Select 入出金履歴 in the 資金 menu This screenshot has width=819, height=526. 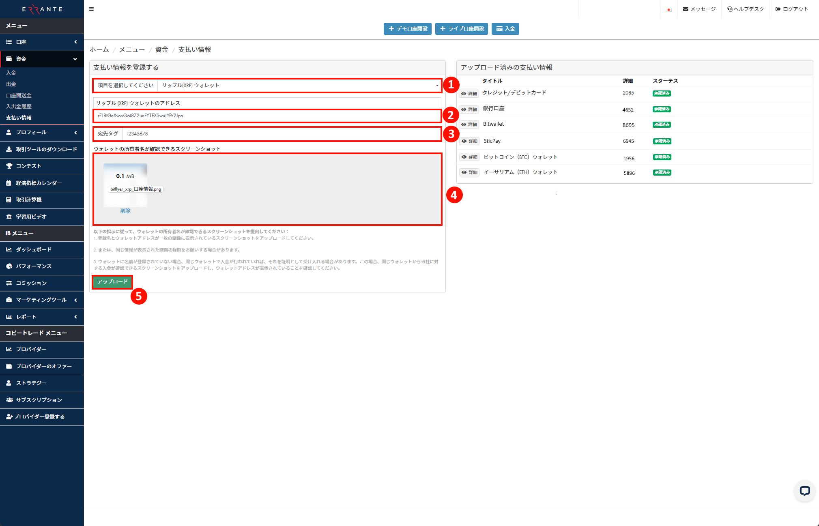(x=19, y=106)
